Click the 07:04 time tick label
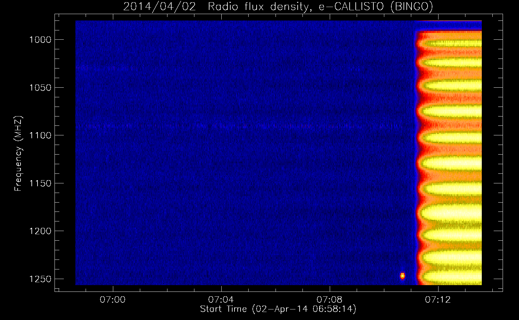This screenshot has height=320, width=519. tap(221, 300)
